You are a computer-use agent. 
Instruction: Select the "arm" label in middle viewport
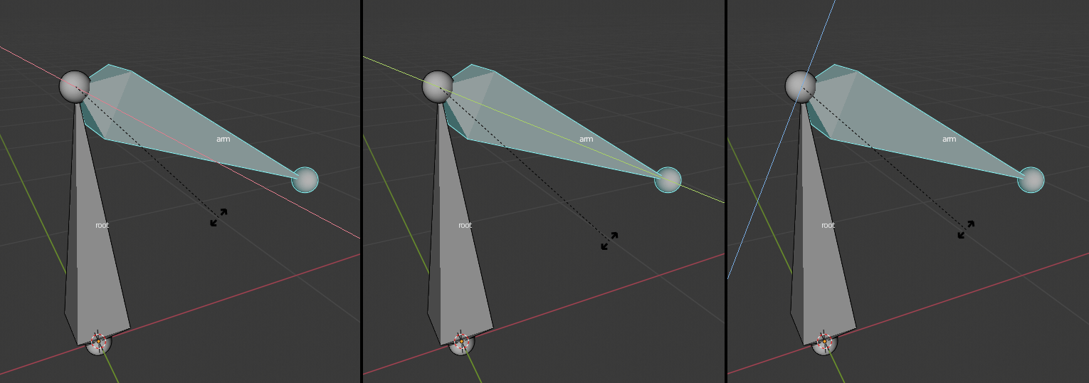[x=586, y=140]
